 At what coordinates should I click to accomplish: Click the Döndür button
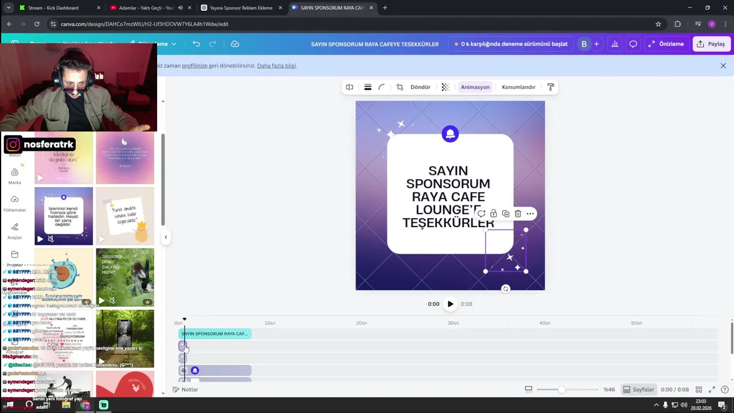(x=420, y=87)
